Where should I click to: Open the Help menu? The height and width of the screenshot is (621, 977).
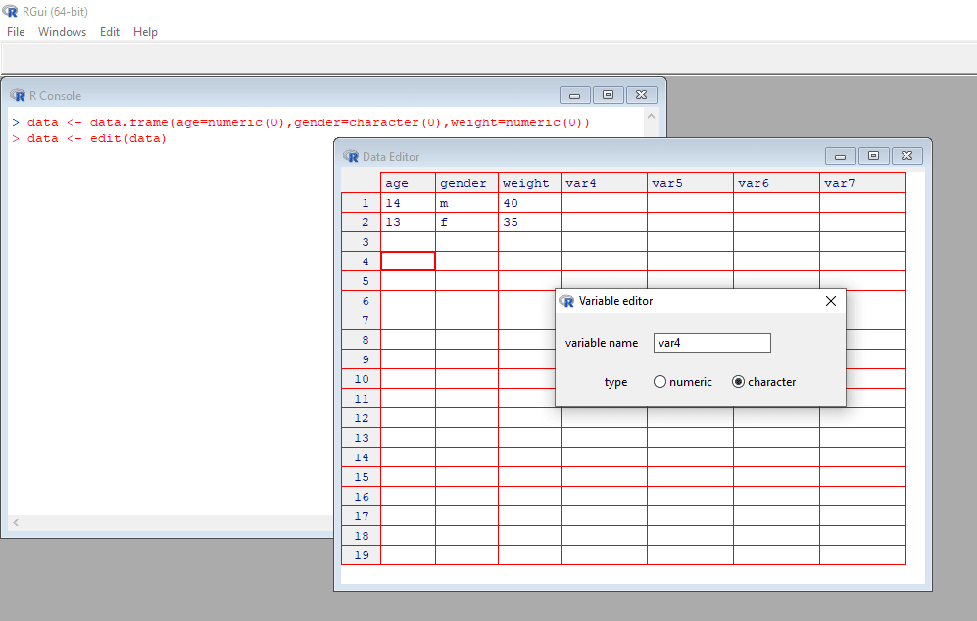click(145, 31)
